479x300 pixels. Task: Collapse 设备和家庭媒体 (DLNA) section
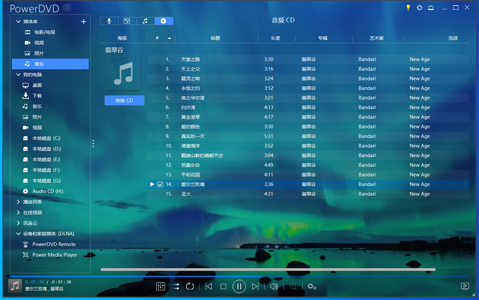point(18,234)
